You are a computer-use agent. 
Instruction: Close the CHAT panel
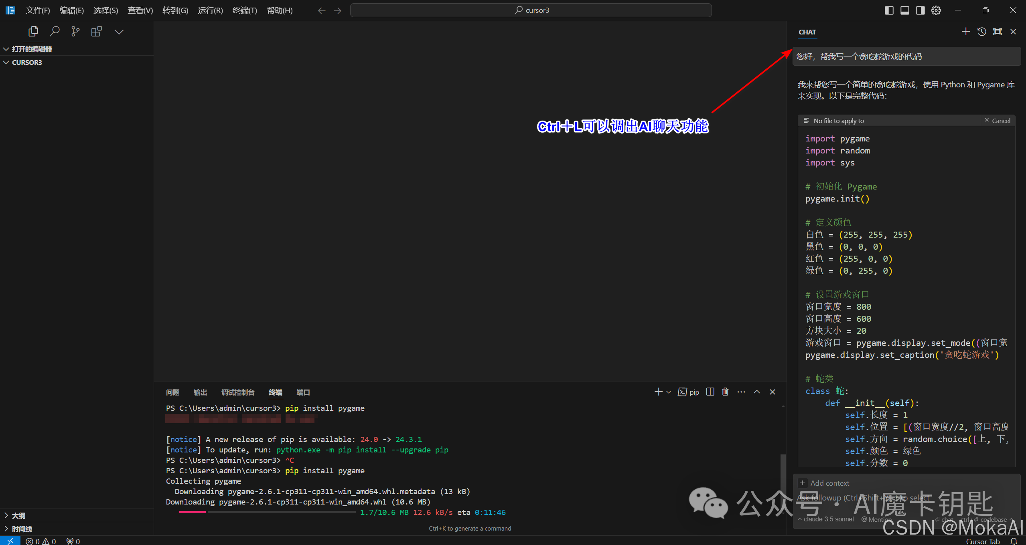[x=1013, y=32]
